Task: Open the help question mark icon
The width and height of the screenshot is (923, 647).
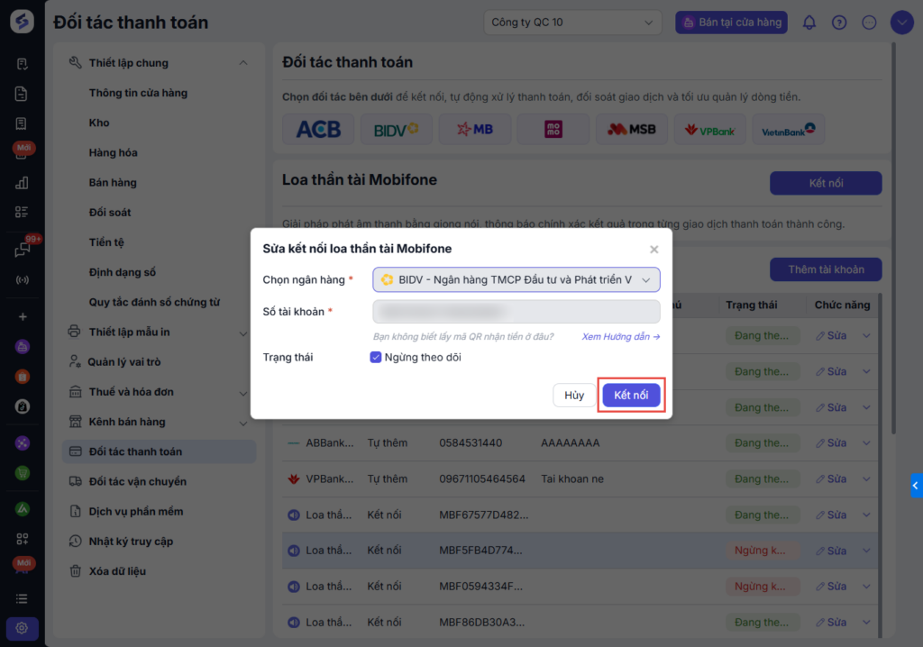Action: [x=839, y=23]
